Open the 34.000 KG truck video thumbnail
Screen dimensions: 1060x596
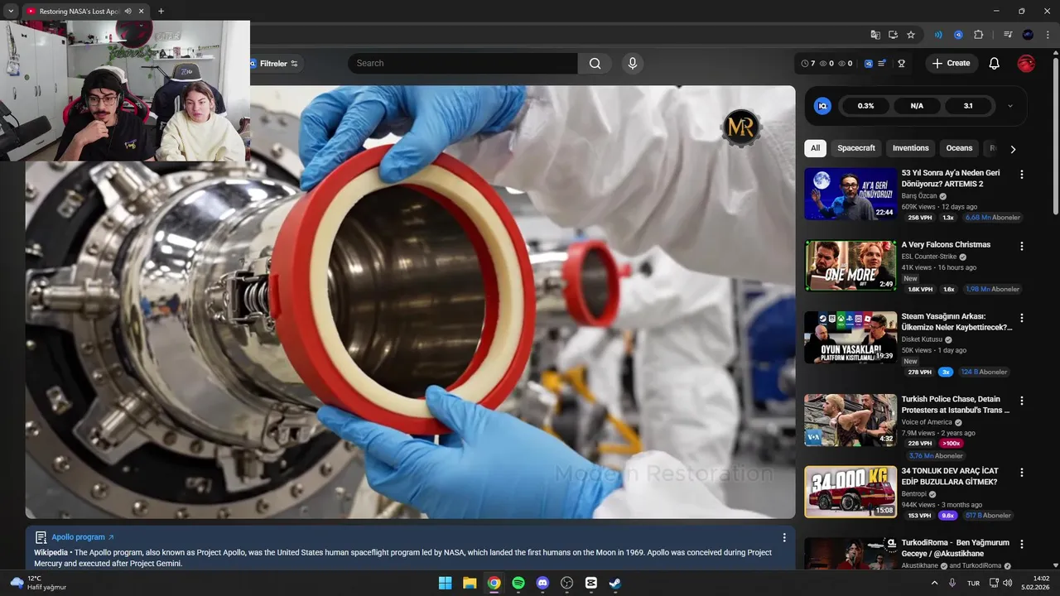coord(850,492)
